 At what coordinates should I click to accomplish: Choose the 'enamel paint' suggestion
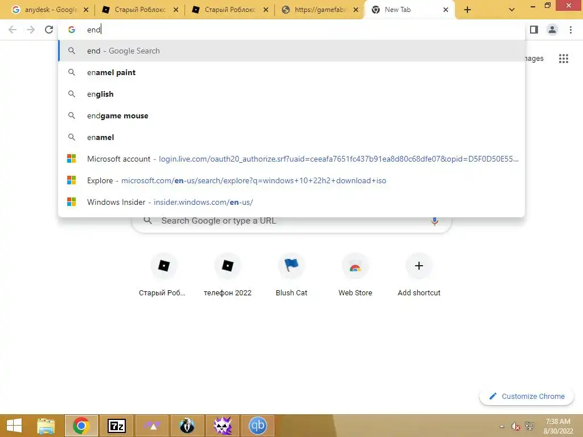(291, 72)
